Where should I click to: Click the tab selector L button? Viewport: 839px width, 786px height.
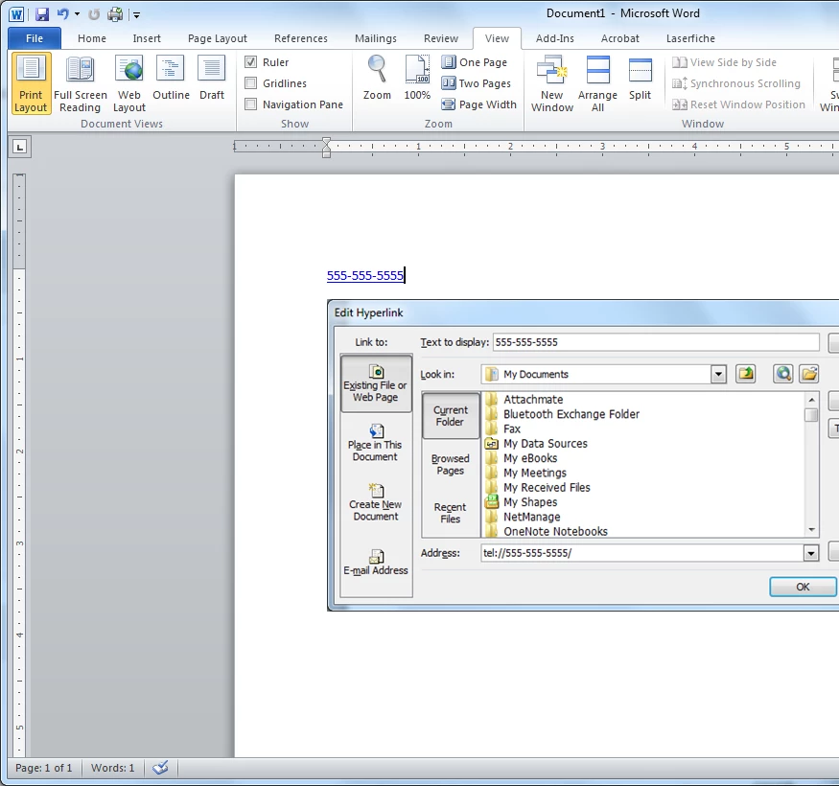point(20,147)
